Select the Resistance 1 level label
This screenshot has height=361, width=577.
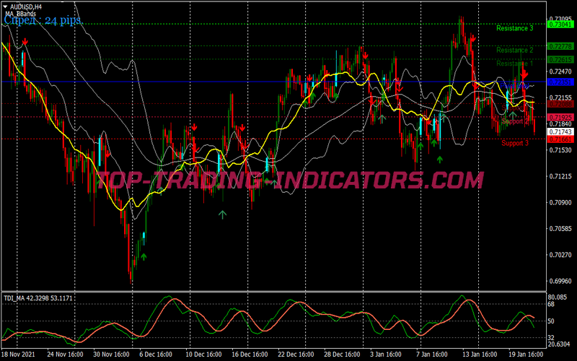point(514,64)
